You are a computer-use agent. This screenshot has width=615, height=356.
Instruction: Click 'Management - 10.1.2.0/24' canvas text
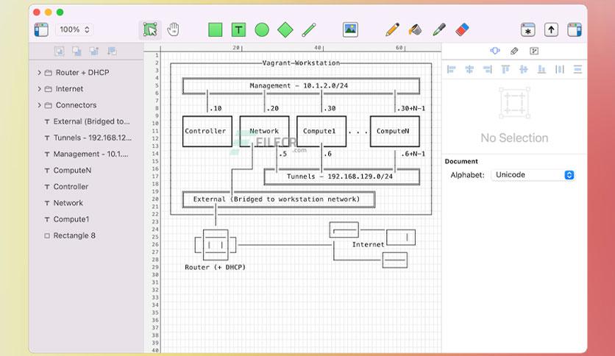click(x=299, y=85)
